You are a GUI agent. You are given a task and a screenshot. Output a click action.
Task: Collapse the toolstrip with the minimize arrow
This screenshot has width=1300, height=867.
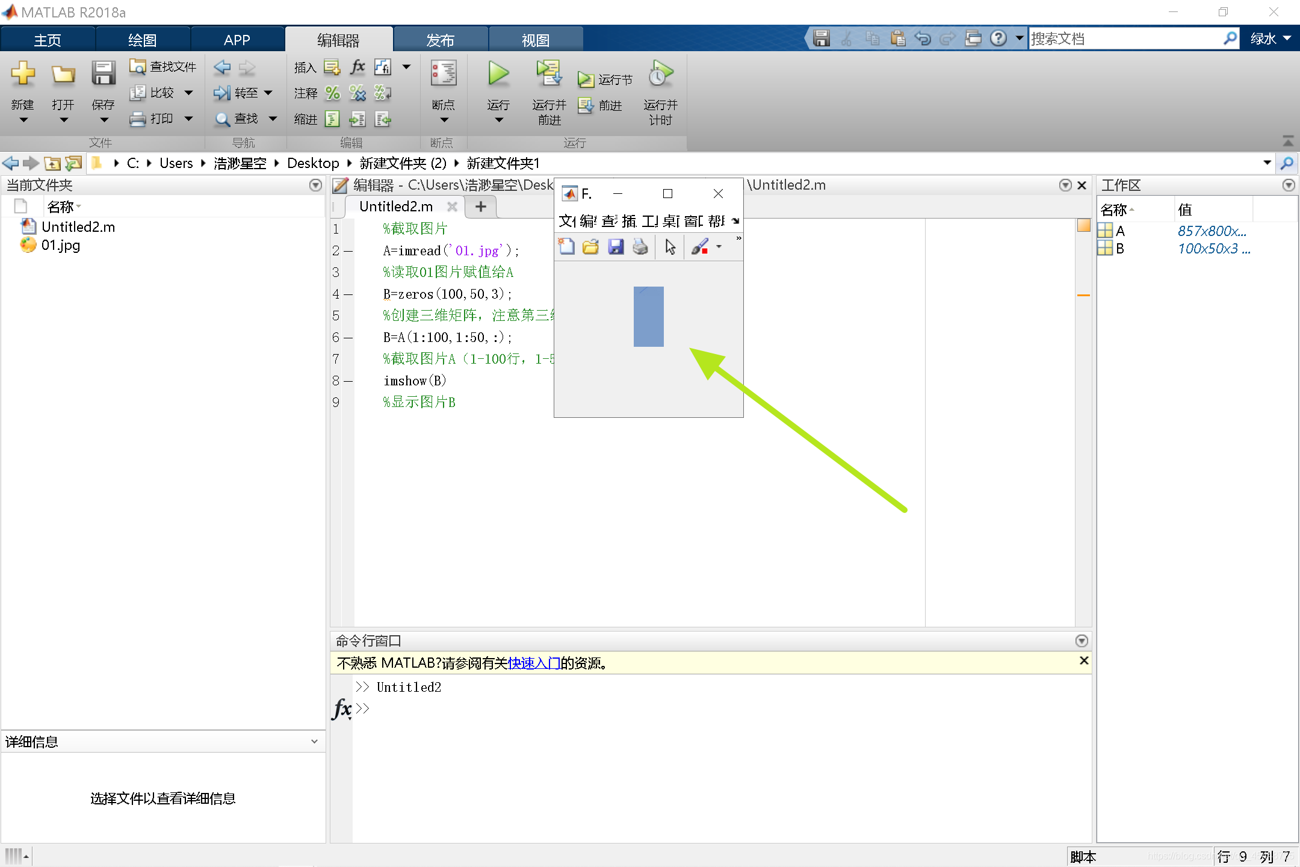[x=1288, y=141]
